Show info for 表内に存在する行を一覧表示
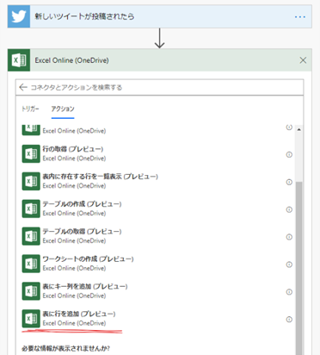 point(289,182)
